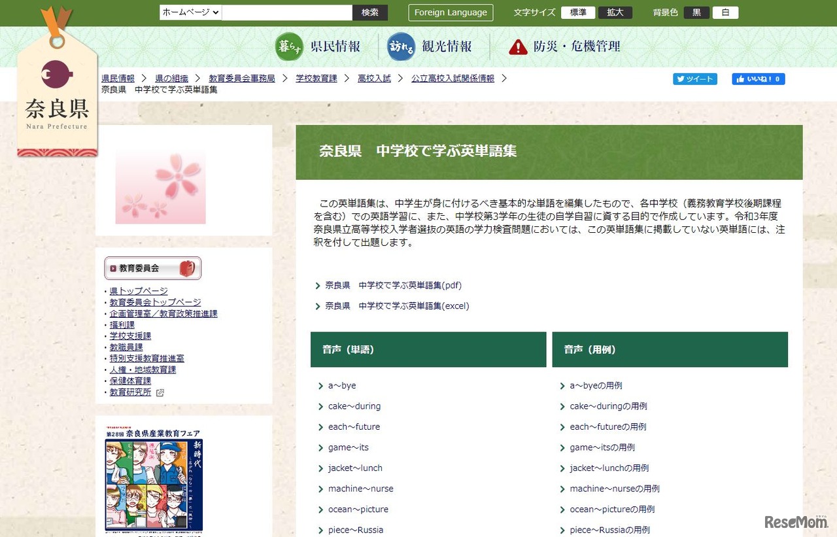Set background color to 白
This screenshot has width=837, height=537.
pyautogui.click(x=725, y=12)
